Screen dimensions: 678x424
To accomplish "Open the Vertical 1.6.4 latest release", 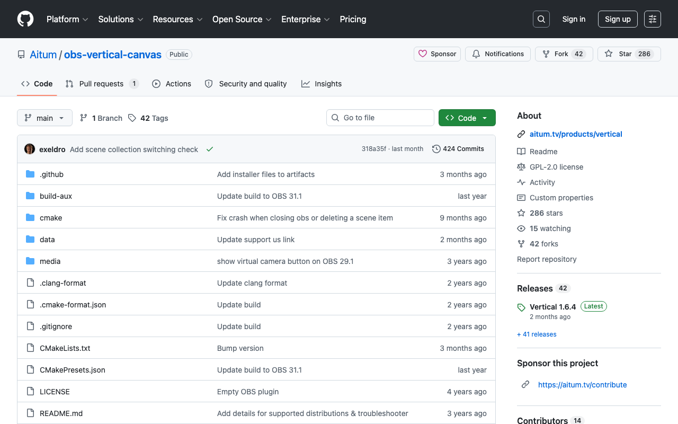I will [x=552, y=307].
